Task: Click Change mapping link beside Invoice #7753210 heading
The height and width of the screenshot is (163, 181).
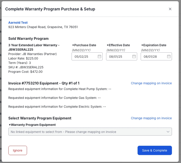Action: (x=151, y=83)
